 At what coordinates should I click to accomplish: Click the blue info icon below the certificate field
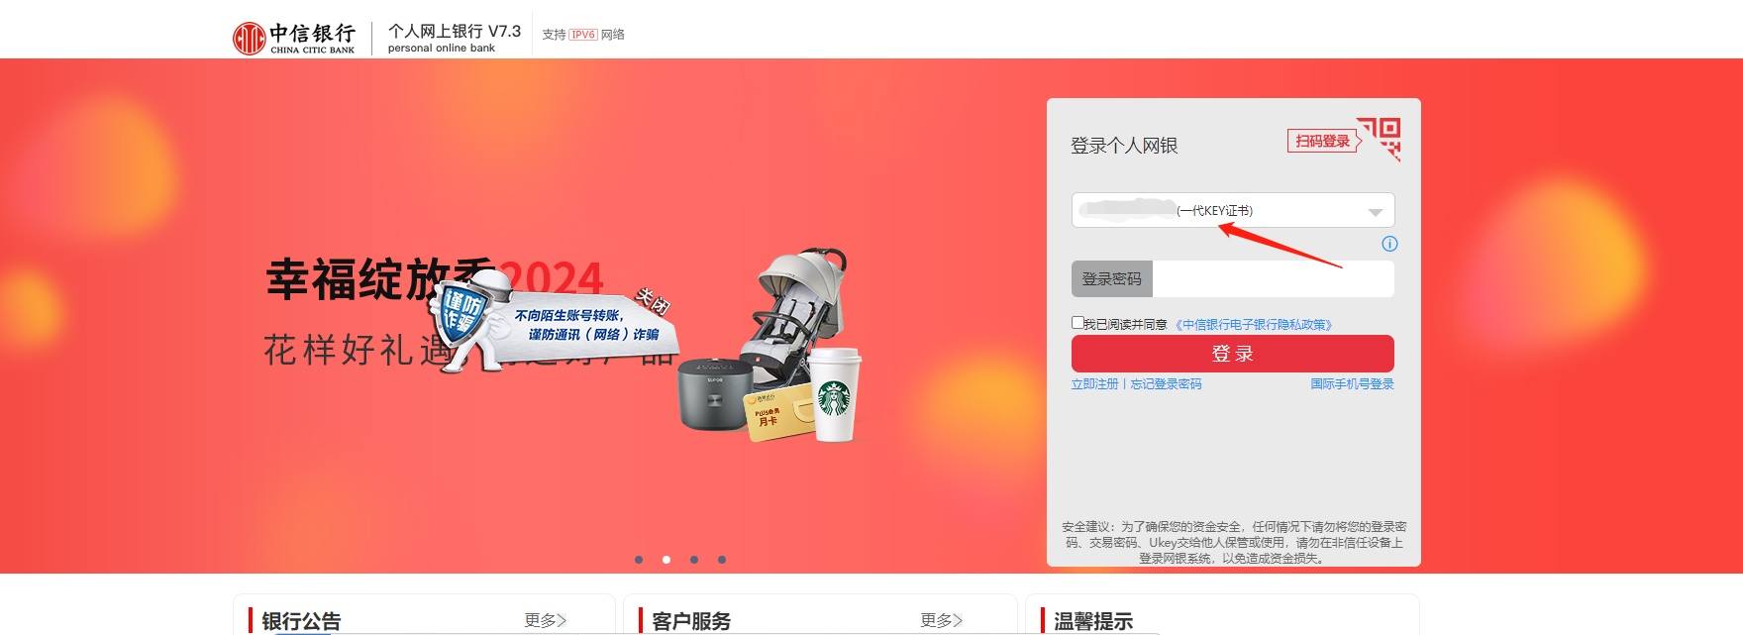[x=1389, y=244]
